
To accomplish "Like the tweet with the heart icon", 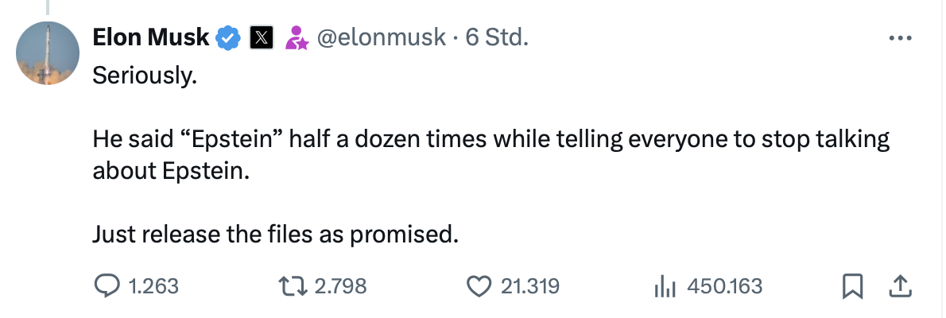I will pyautogui.click(x=479, y=285).
